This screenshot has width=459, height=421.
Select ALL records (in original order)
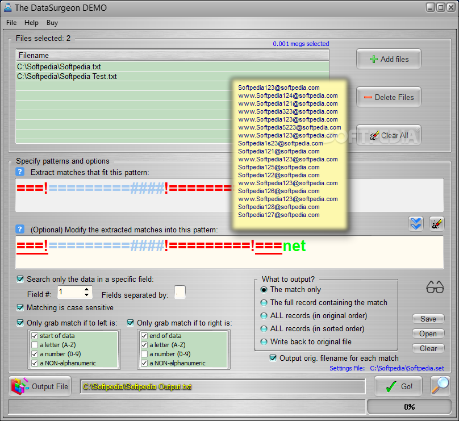click(264, 315)
